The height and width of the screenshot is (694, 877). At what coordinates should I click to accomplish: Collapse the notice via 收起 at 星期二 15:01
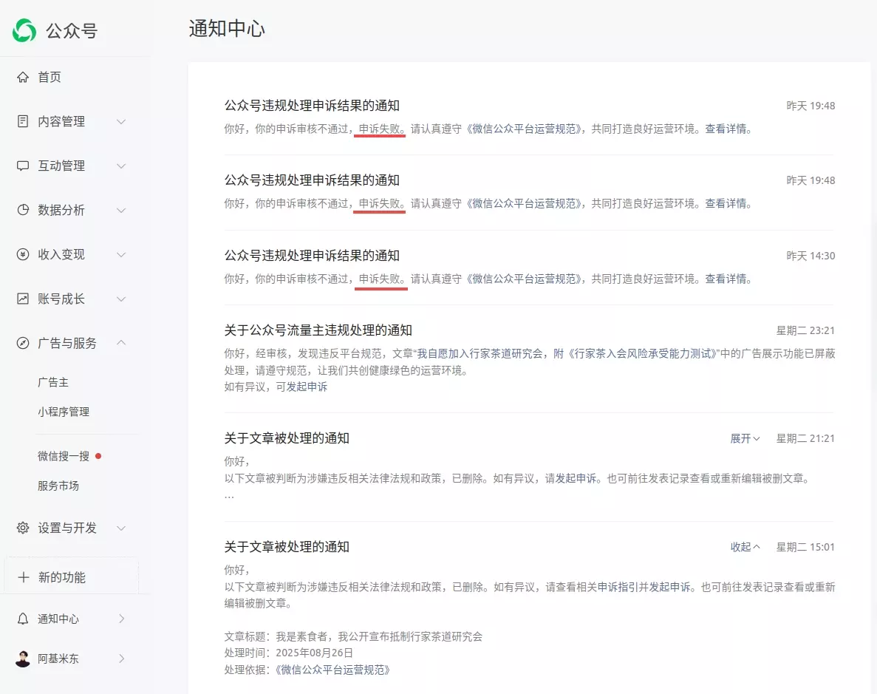[745, 547]
